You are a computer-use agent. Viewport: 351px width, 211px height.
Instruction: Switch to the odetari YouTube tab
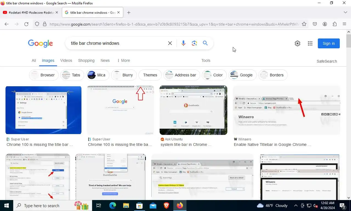click(31, 12)
